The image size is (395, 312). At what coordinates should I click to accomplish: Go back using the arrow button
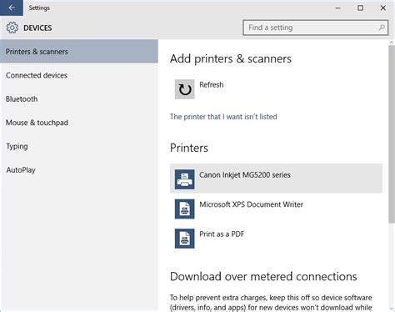click(x=12, y=8)
